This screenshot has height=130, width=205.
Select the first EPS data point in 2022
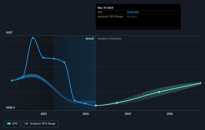[12, 80]
